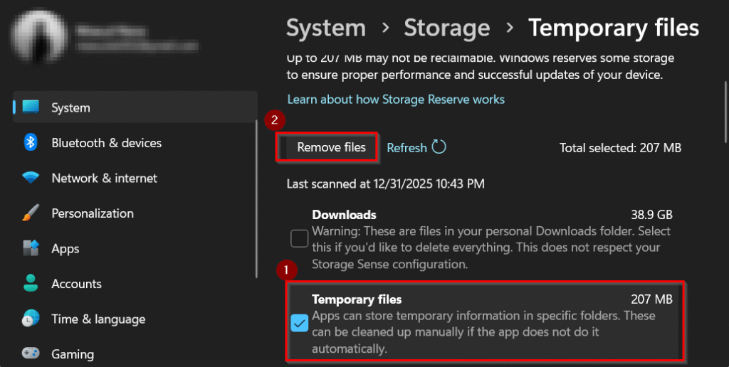
Task: Click the page's right-edge scrollbar
Action: (x=725, y=112)
